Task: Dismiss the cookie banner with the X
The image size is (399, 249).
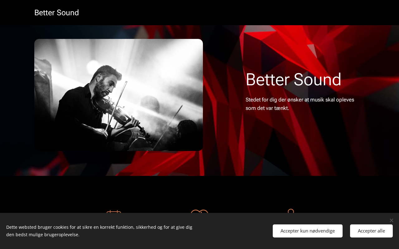Action: point(391,220)
